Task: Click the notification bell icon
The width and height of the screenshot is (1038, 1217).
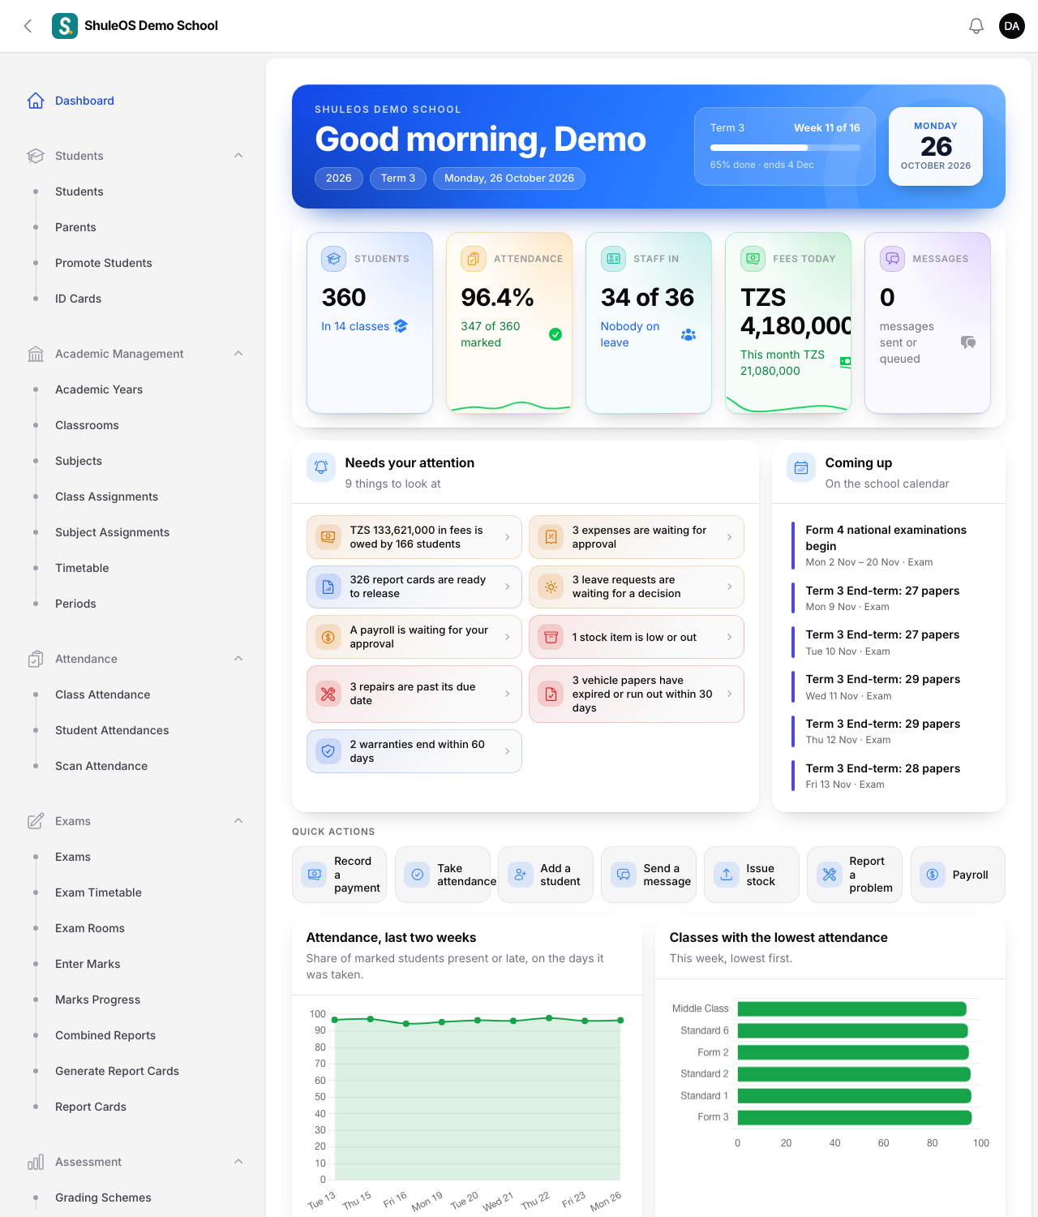Action: click(x=976, y=26)
